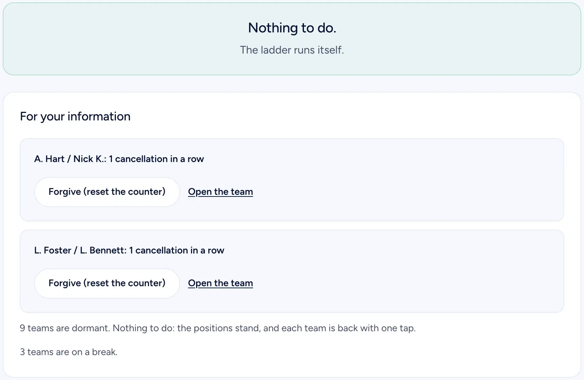This screenshot has width=584, height=380.
Task: Open the team for L. Foster / L. Bennett
Action: (x=220, y=283)
